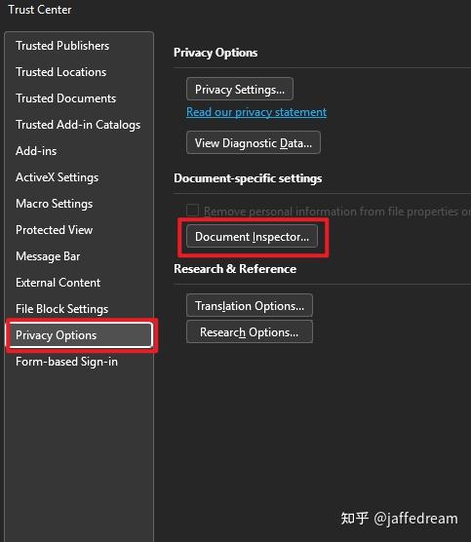
Task: Click View Diagnostic Data button
Action: [254, 142]
